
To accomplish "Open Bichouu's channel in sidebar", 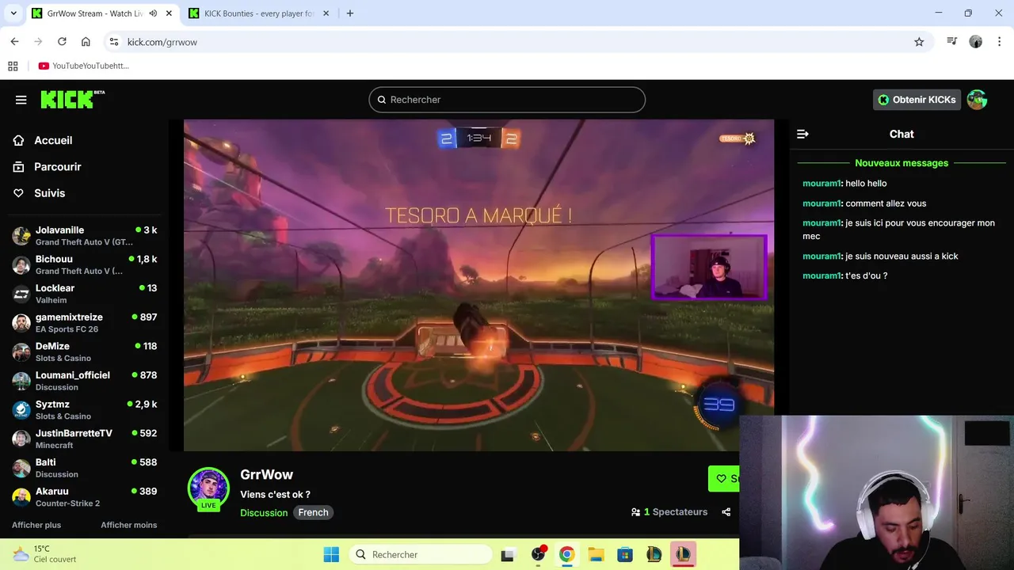I will (x=85, y=264).
